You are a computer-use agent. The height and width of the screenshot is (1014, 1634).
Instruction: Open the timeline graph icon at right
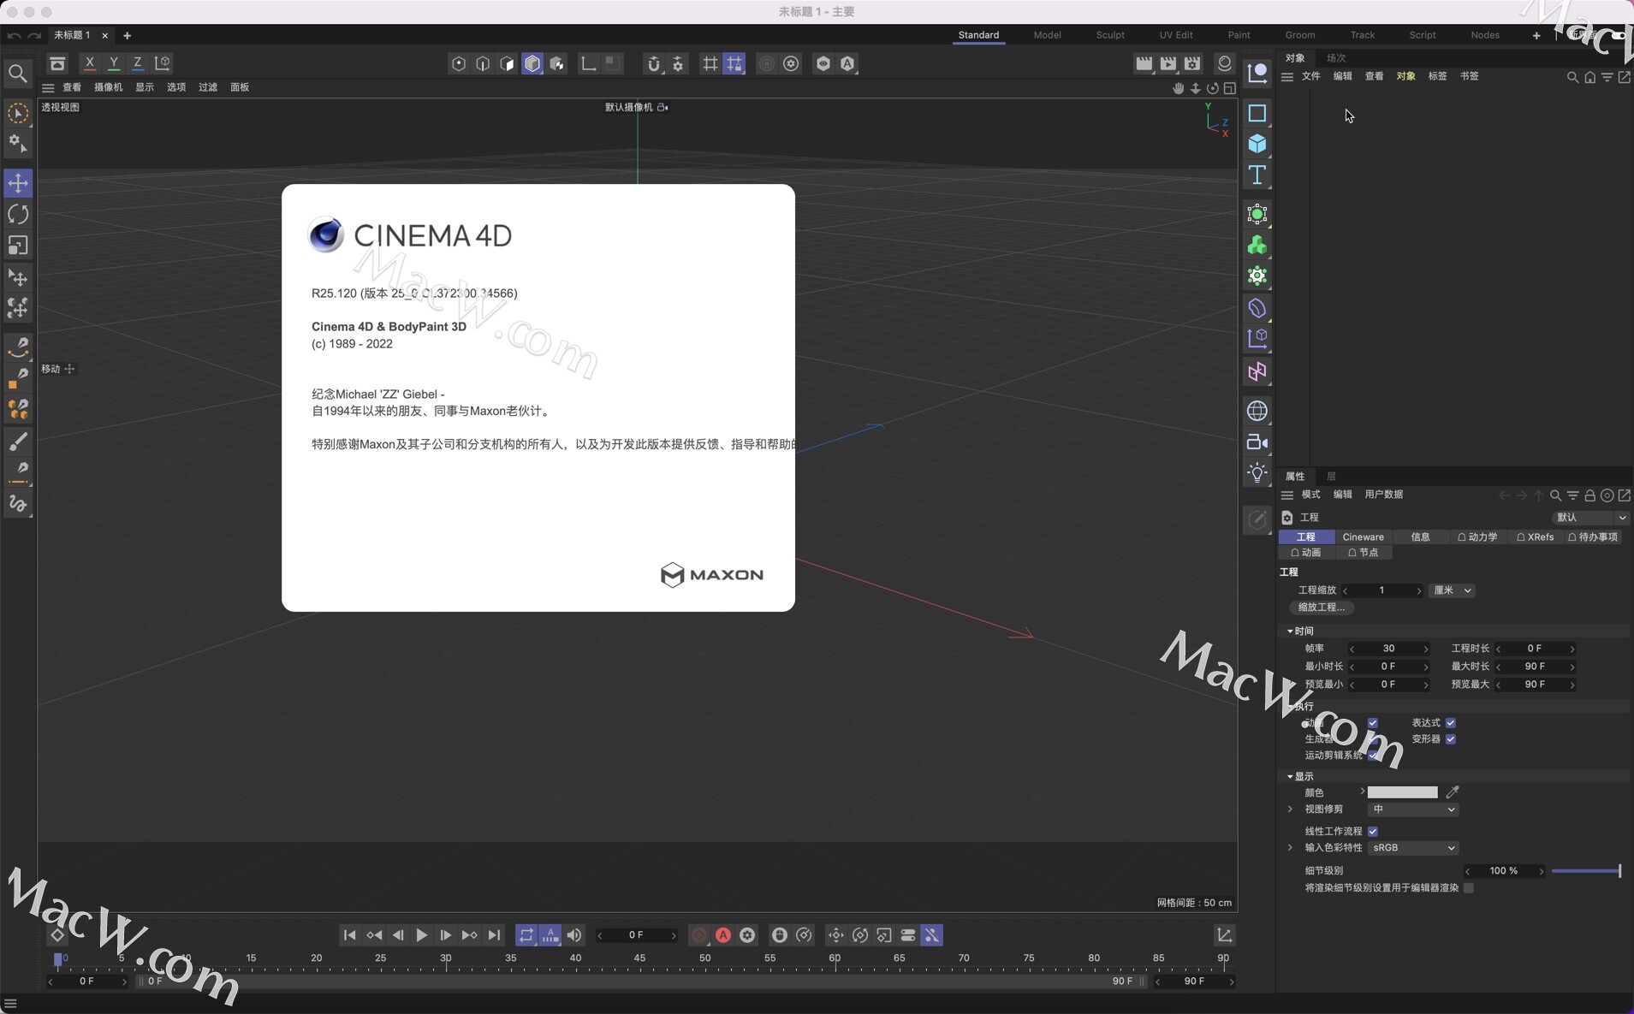pyautogui.click(x=1224, y=935)
